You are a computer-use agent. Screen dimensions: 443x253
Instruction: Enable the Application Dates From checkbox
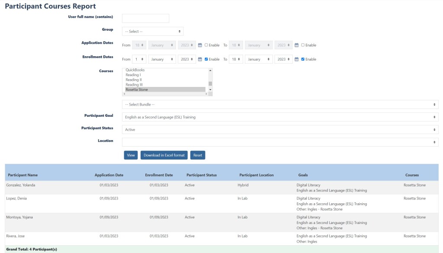tap(206, 45)
